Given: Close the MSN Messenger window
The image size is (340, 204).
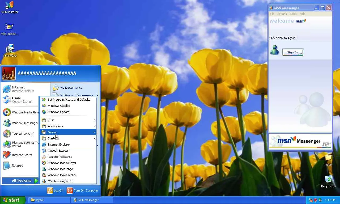Looking at the screenshot, I should 329,8.
